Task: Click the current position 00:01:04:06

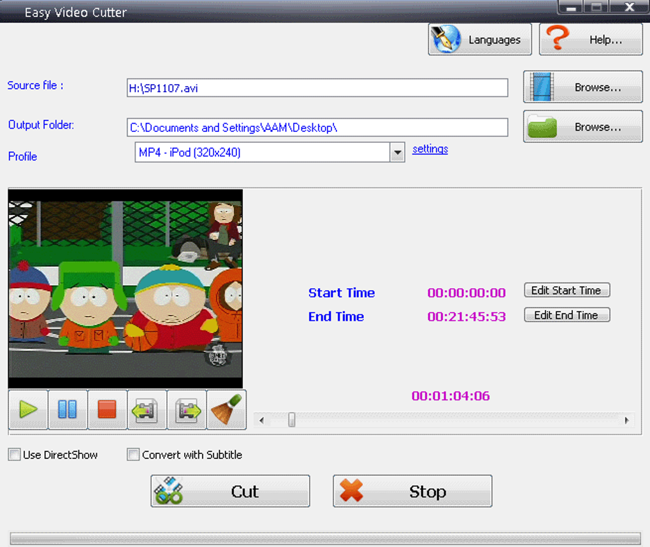Action: click(451, 396)
